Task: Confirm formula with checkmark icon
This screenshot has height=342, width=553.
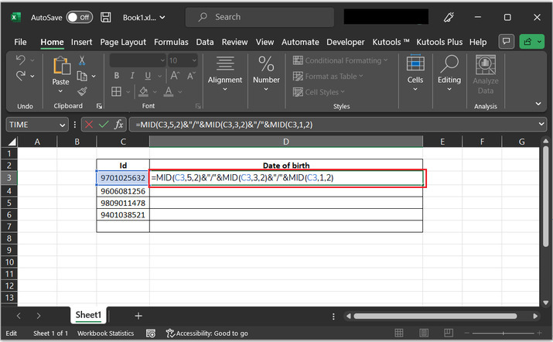Action: point(104,125)
